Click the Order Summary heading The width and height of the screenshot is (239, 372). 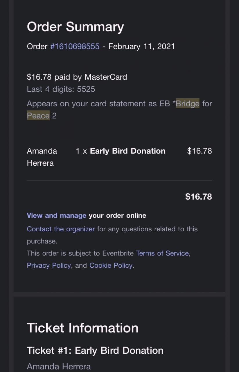(75, 27)
